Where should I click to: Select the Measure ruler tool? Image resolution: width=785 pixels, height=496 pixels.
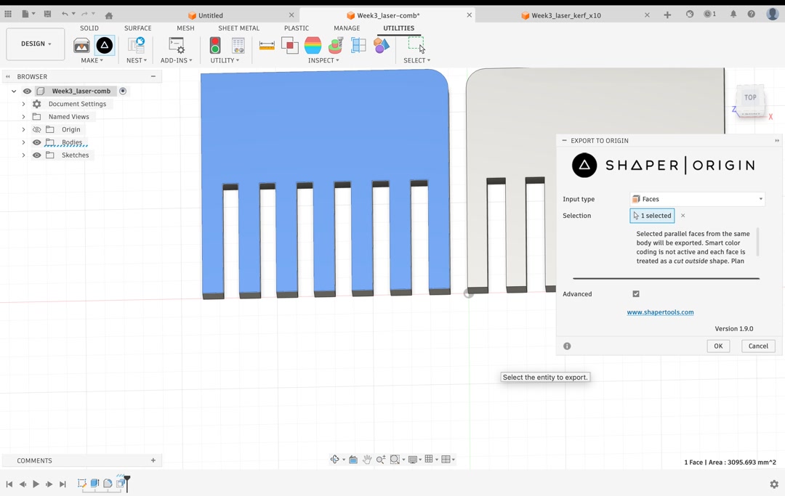[267, 46]
